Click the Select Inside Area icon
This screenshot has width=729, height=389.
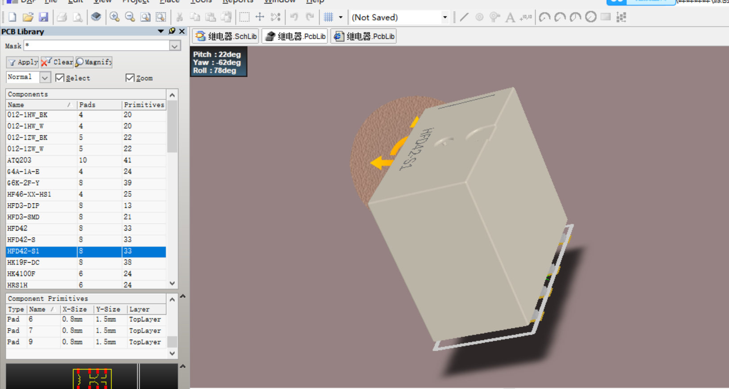(244, 17)
